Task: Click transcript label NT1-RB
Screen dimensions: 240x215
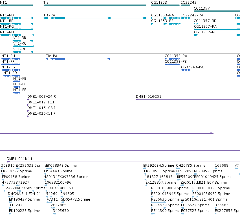Action: click(x=19, y=38)
